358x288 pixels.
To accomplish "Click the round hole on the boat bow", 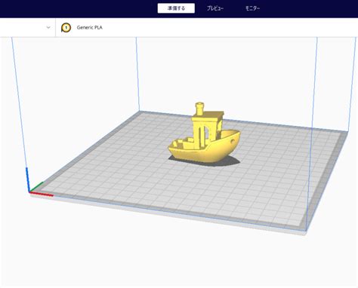I will pyautogui.click(x=233, y=142).
